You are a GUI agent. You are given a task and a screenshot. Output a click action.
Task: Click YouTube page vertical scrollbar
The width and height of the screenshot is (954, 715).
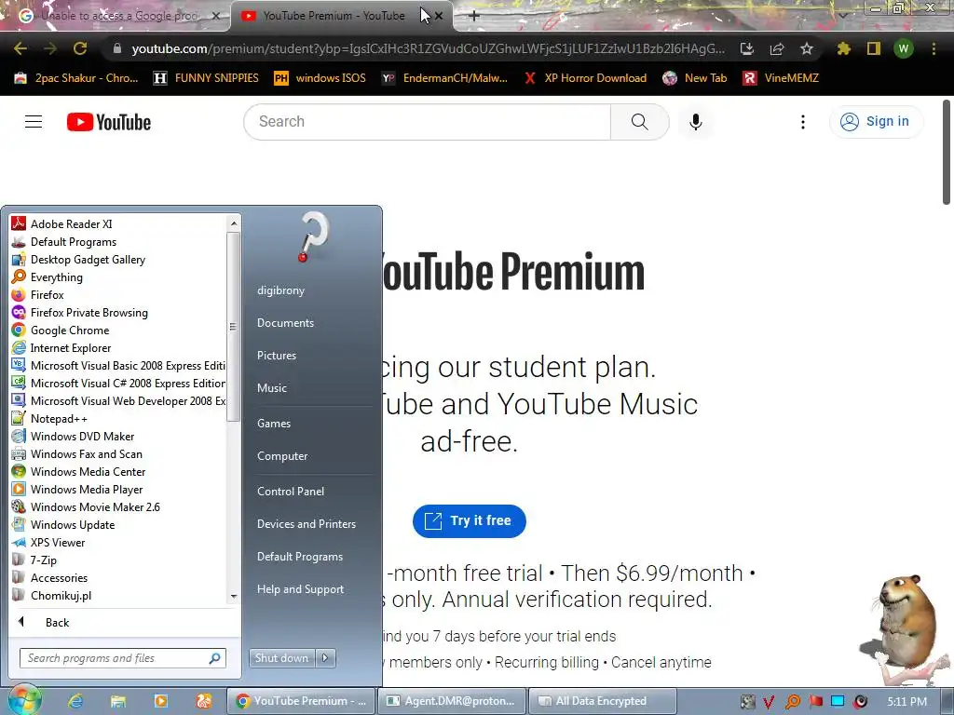tap(947, 152)
